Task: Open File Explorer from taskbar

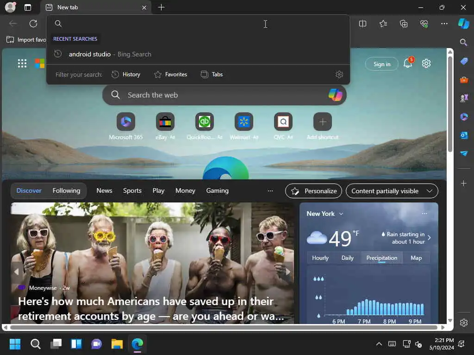Action: pos(117,344)
